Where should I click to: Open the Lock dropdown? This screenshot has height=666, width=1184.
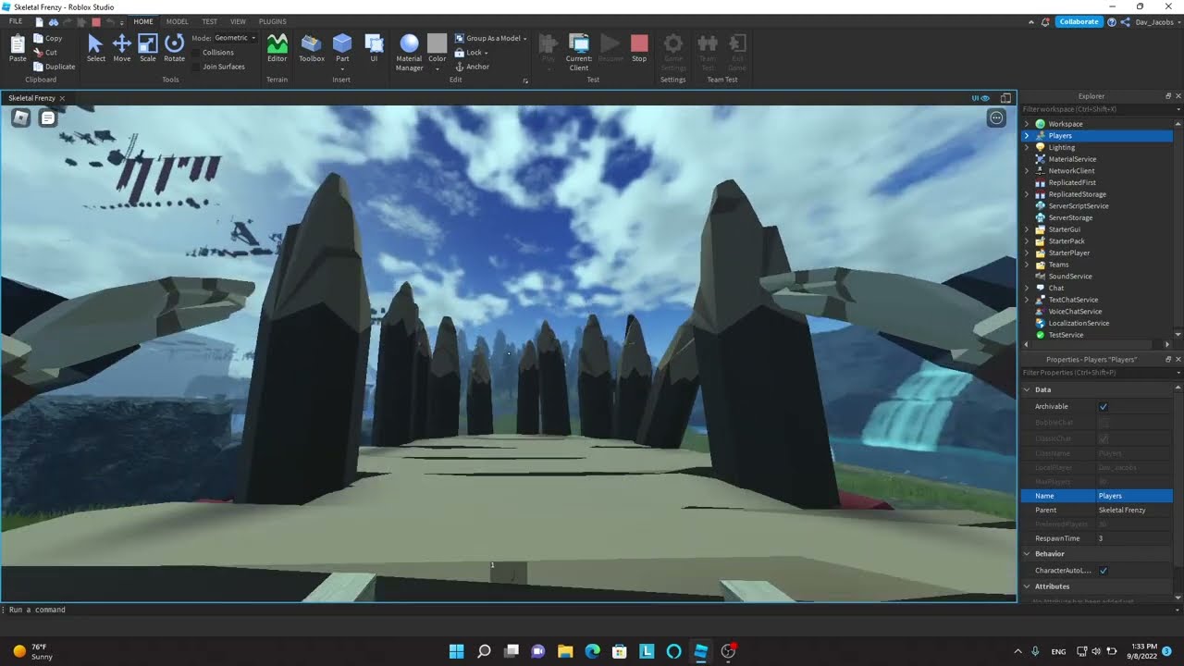pos(471,53)
